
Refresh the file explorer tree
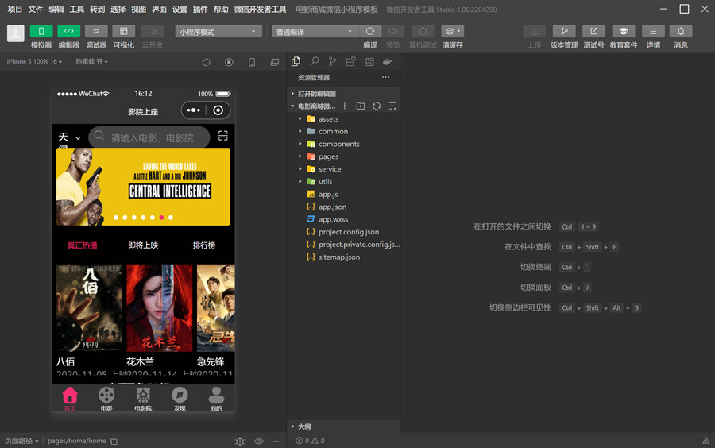coord(377,106)
